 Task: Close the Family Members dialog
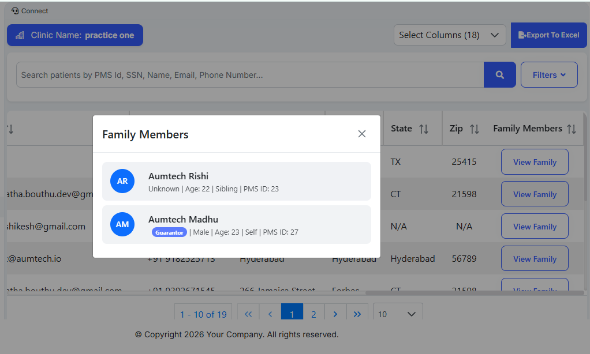pyautogui.click(x=362, y=134)
